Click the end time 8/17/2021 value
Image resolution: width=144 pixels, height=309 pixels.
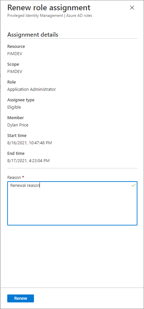pyautogui.click(x=28, y=161)
